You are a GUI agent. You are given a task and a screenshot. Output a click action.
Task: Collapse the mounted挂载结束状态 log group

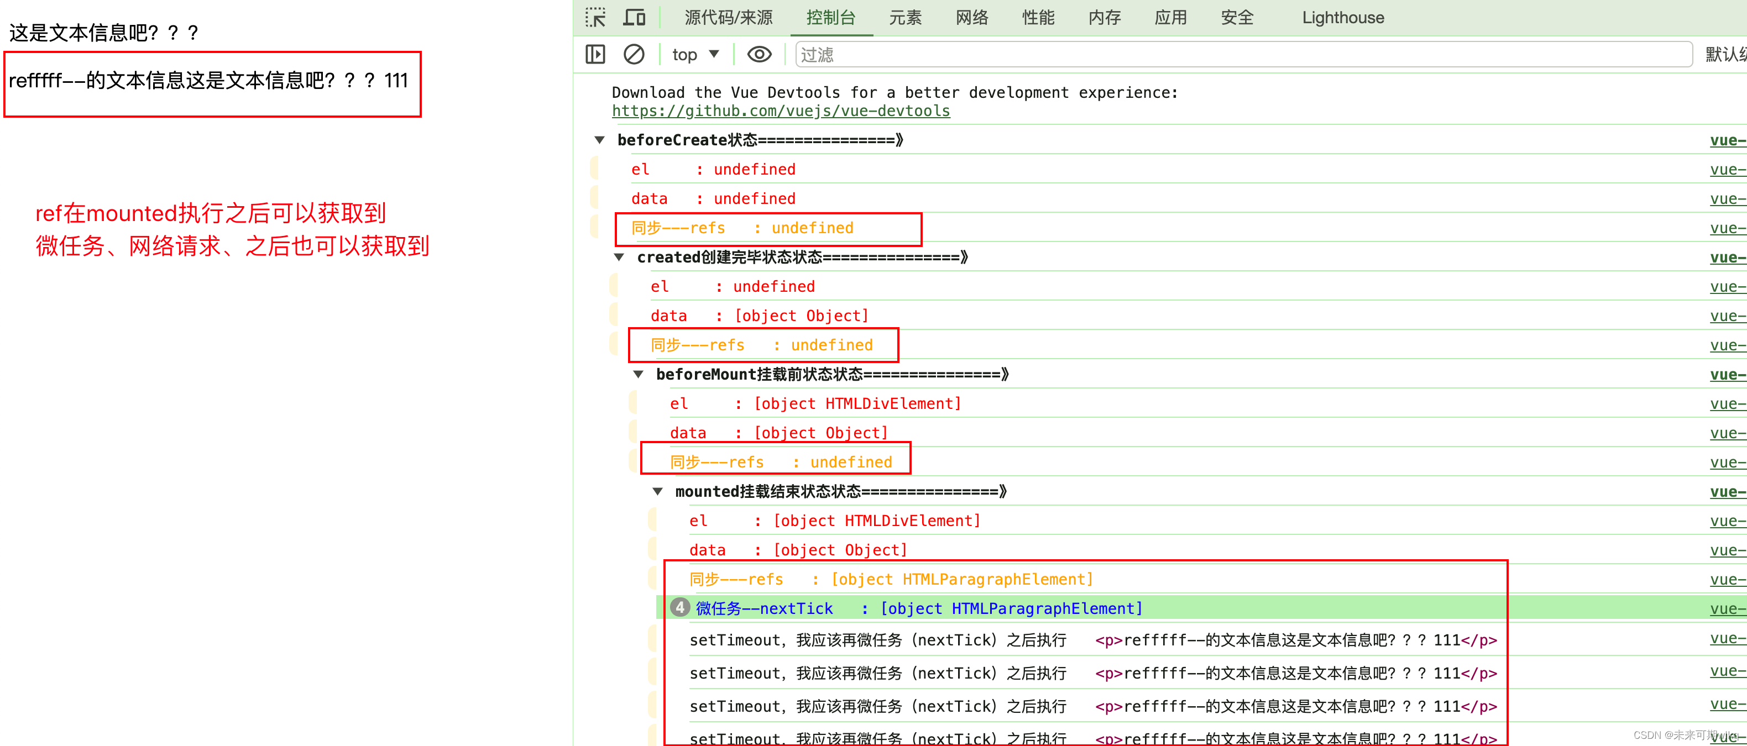pos(657,492)
